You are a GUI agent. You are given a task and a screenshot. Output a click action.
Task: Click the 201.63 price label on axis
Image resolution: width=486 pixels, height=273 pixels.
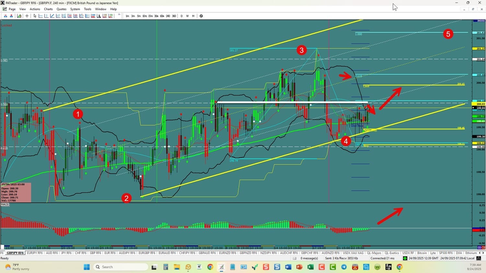coord(479,33)
